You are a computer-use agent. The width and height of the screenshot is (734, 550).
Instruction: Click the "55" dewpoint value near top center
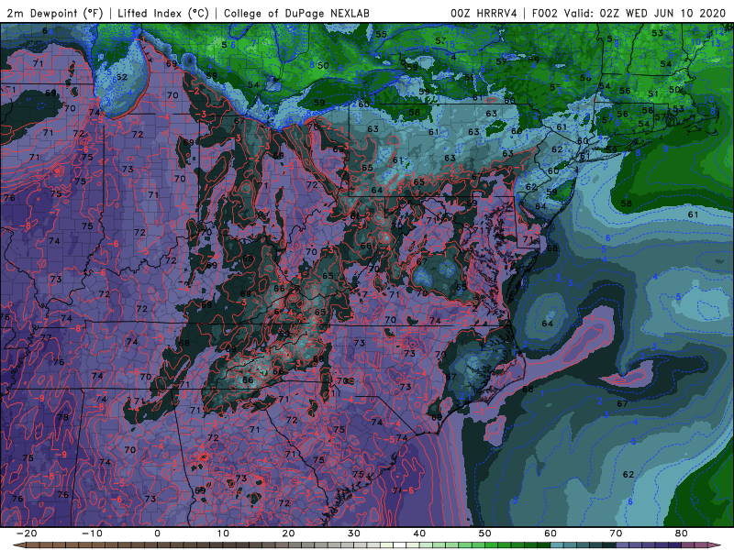381,34
